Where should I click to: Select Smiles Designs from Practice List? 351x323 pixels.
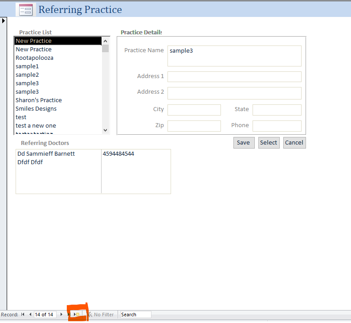36,109
